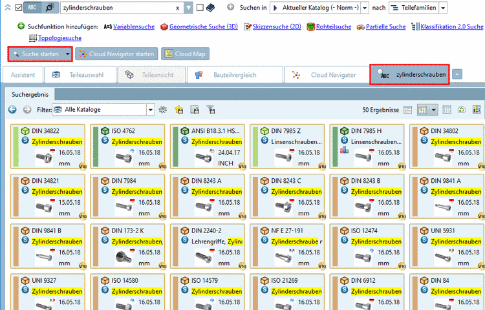Select the phonetic search mode icon
Screen dimensions: 485x310
click(x=50, y=7)
